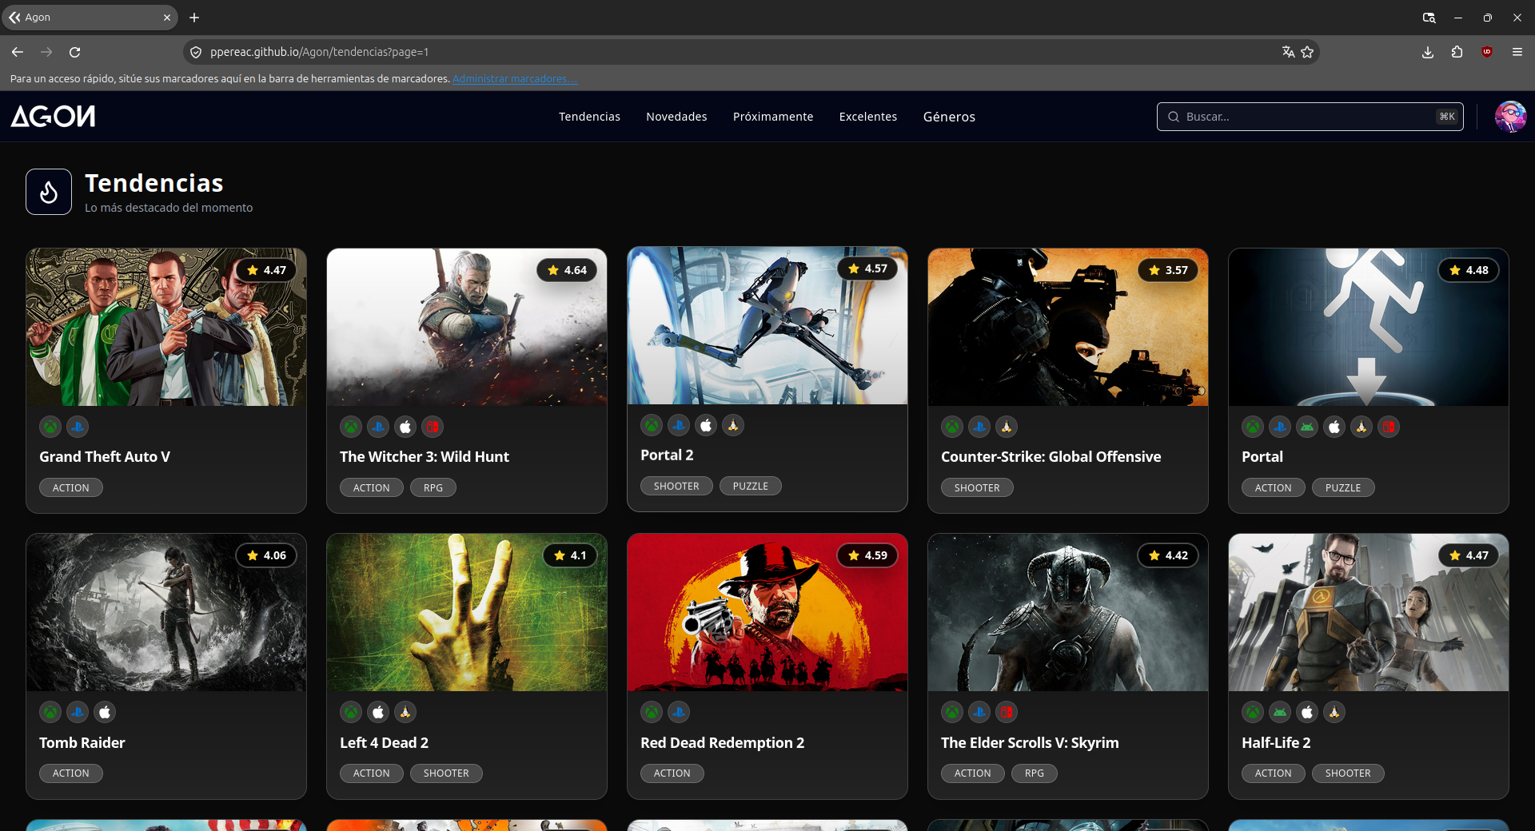Click Linux icon on Counter-Strike card
1535x831 pixels.
pos(1007,427)
